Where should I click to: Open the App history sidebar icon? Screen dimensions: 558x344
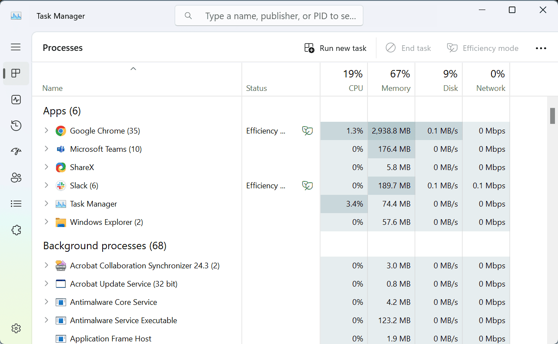[x=16, y=126]
